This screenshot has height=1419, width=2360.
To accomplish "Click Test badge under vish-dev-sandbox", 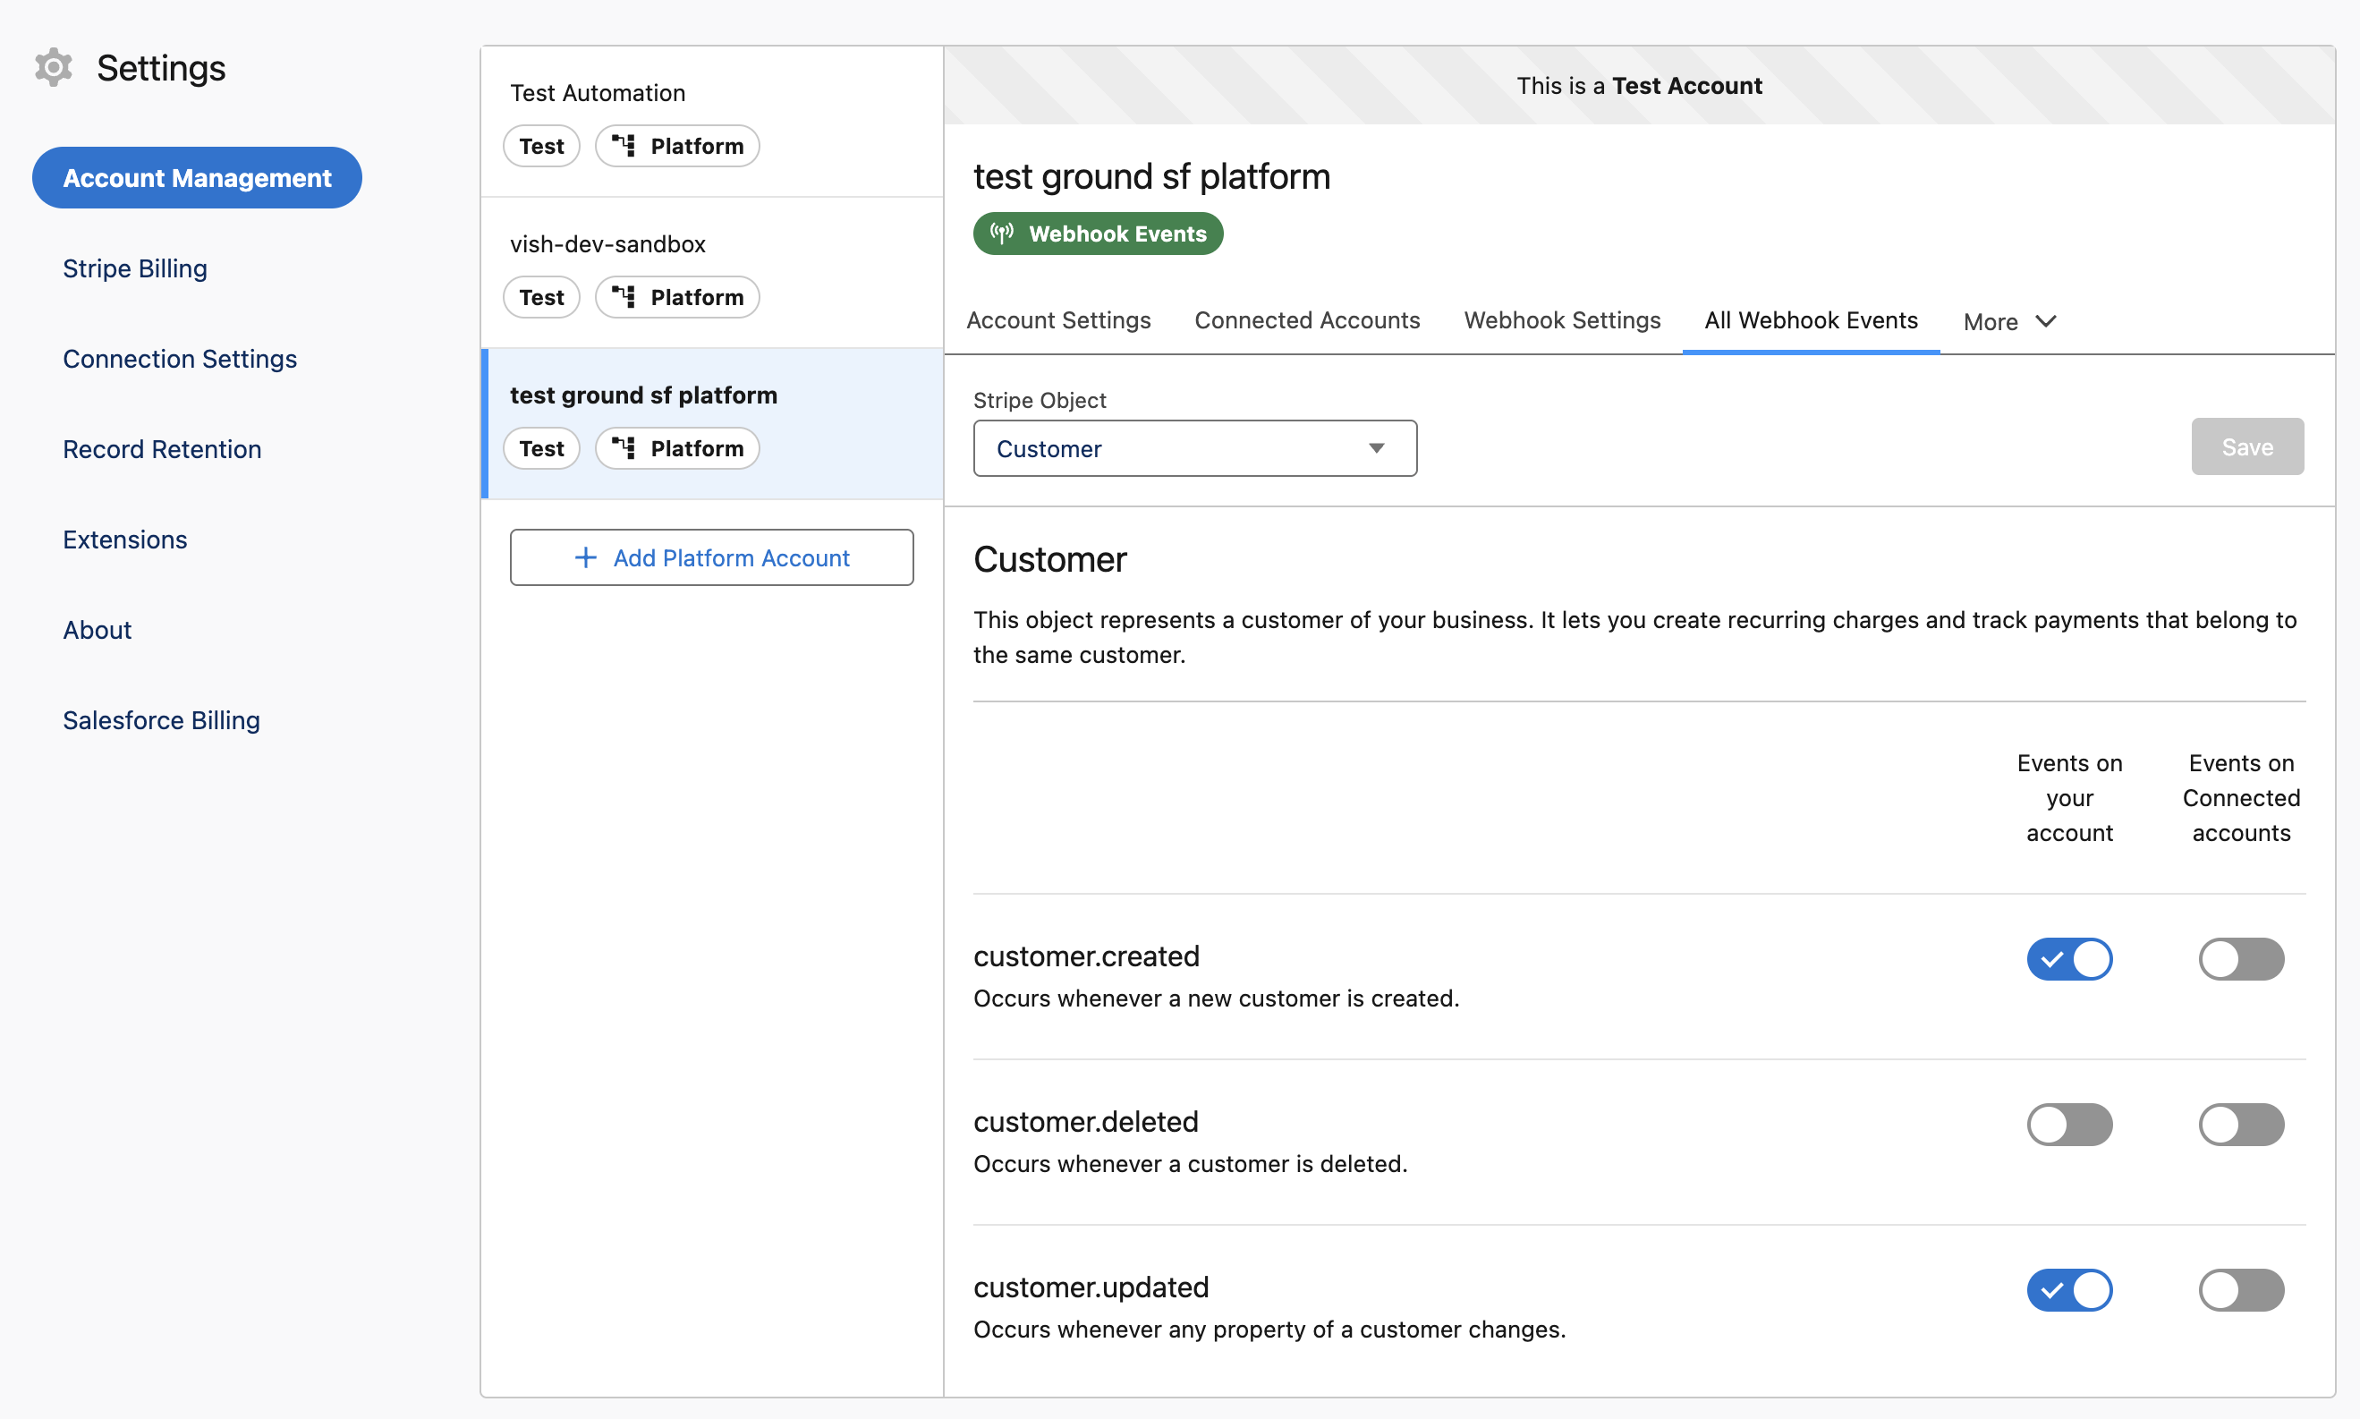I will [541, 297].
